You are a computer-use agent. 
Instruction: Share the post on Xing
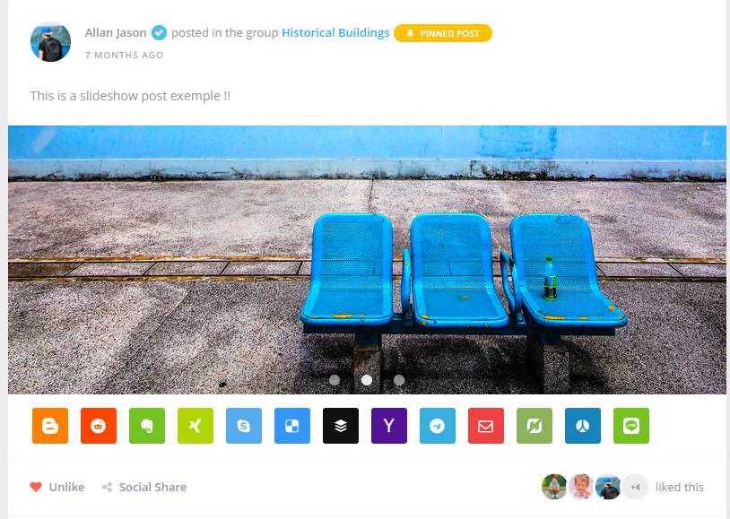tap(196, 426)
